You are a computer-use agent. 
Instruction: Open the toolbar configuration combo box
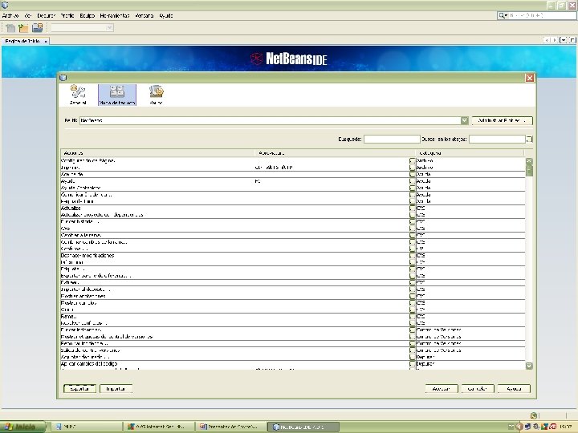click(x=82, y=27)
